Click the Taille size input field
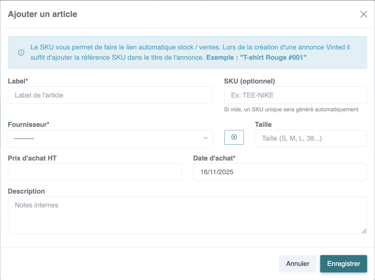Image resolution: width=375 pixels, height=280 pixels. (x=311, y=138)
